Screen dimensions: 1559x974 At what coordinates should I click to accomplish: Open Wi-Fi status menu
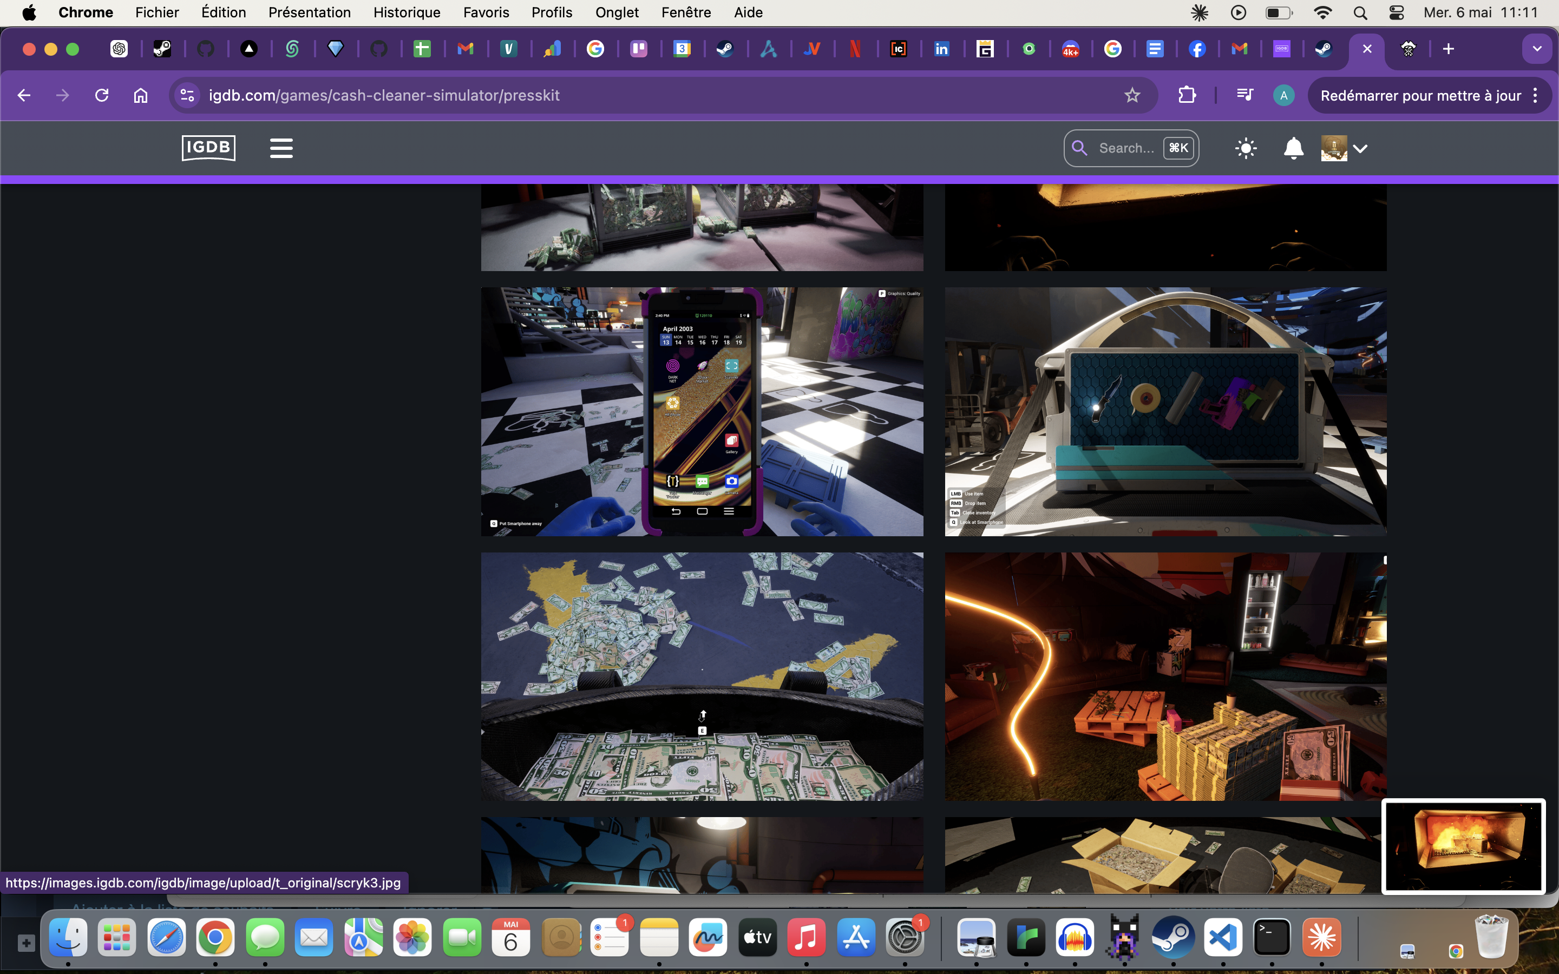1322,12
